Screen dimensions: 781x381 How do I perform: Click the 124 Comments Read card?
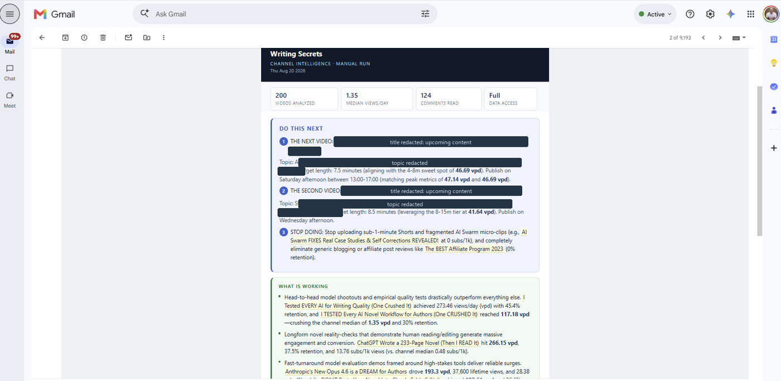click(x=449, y=99)
